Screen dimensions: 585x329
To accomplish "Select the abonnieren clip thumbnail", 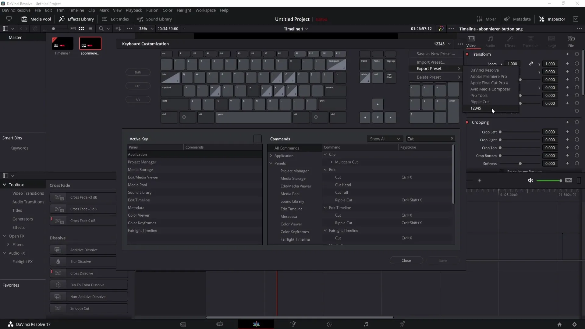I will click(x=90, y=44).
